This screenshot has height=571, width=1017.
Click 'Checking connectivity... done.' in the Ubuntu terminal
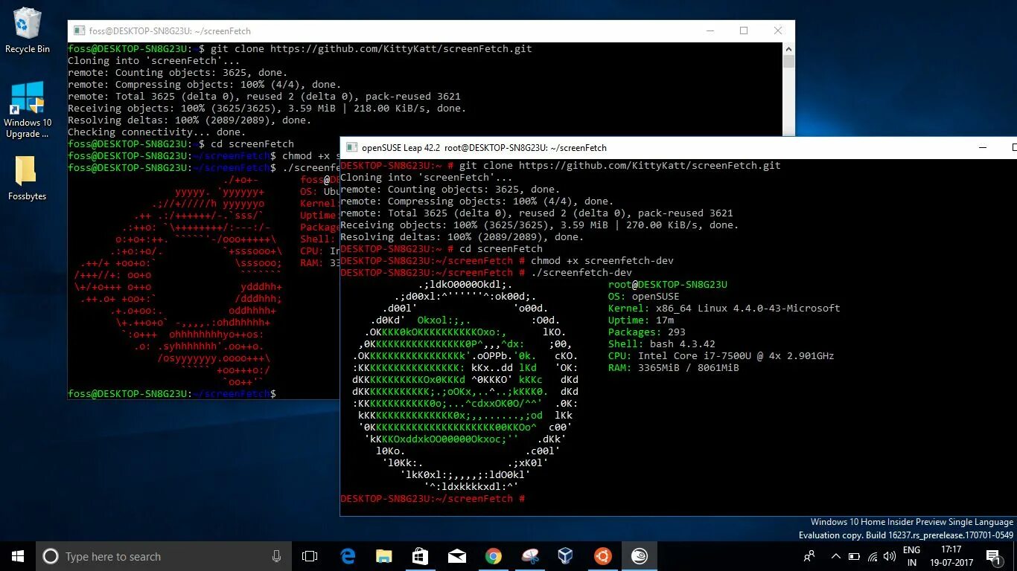point(156,132)
